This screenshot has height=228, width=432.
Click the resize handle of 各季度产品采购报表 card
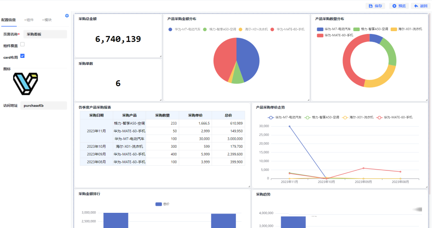pos(249,186)
